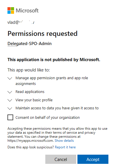Click the Read applications permission text
The width and height of the screenshot is (115, 167).
(x=30, y=92)
